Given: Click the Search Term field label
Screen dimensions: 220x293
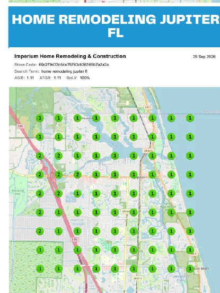Looking at the screenshot, I should [27, 71].
